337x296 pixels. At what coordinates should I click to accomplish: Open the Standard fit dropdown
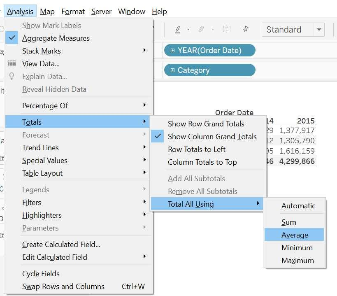tap(318, 30)
